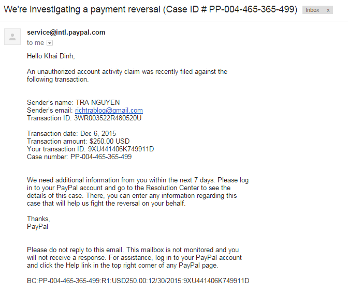Click the Inbox label tag
This screenshot has height=295, width=348.
tap(312, 10)
